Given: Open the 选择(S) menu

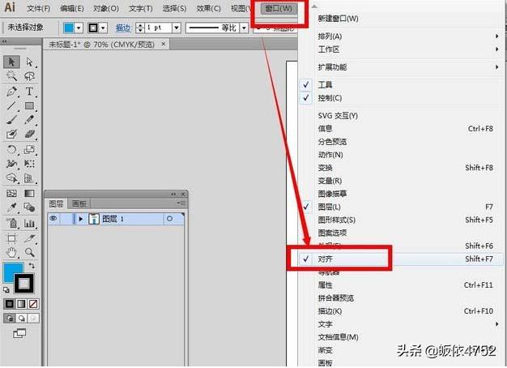Looking at the screenshot, I should click(x=175, y=8).
